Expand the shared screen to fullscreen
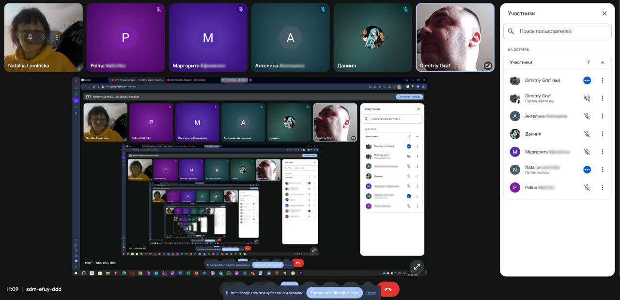The height and width of the screenshot is (300, 620). 417,267
